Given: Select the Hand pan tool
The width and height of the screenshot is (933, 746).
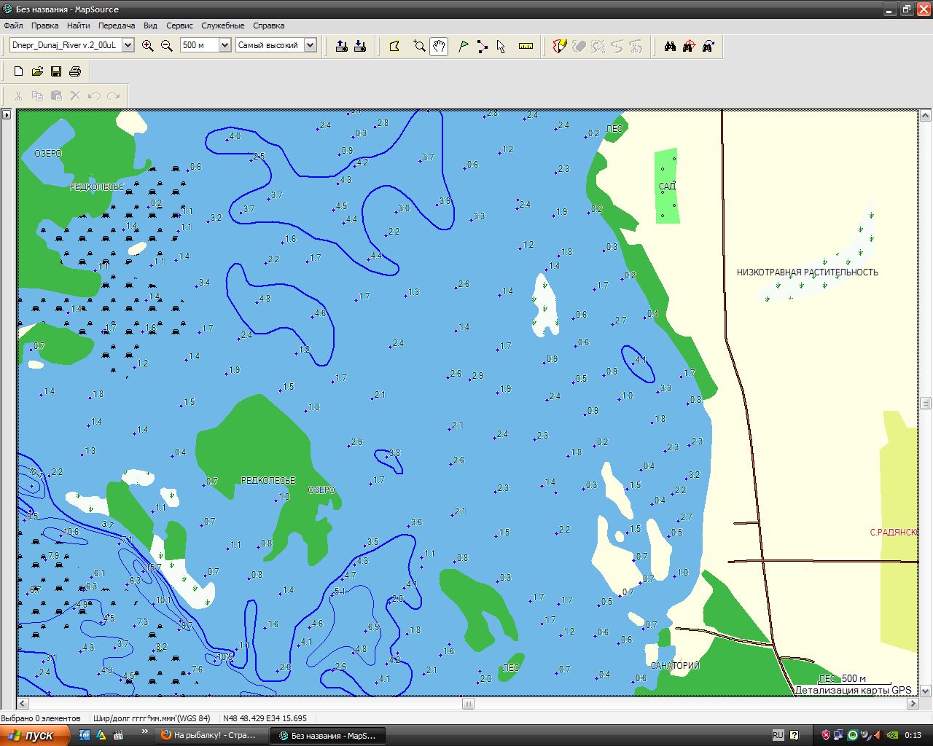Looking at the screenshot, I should (439, 47).
